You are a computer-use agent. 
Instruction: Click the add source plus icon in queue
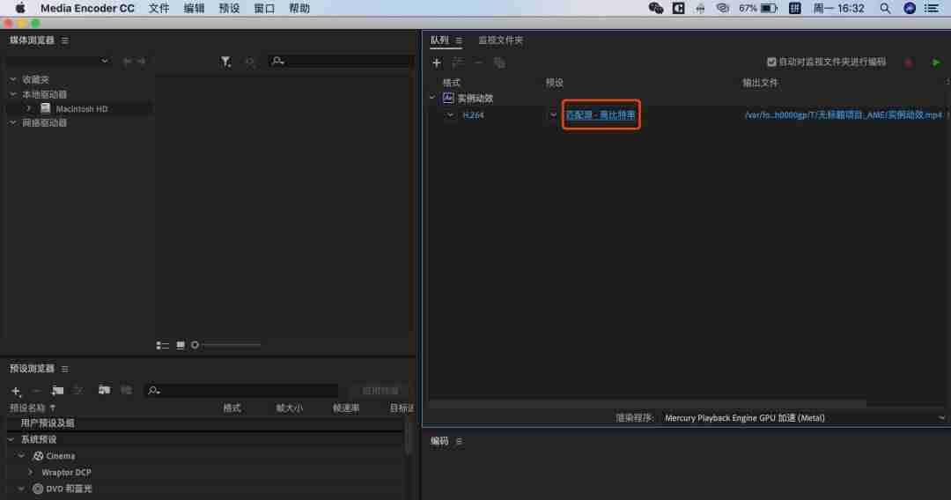(437, 62)
